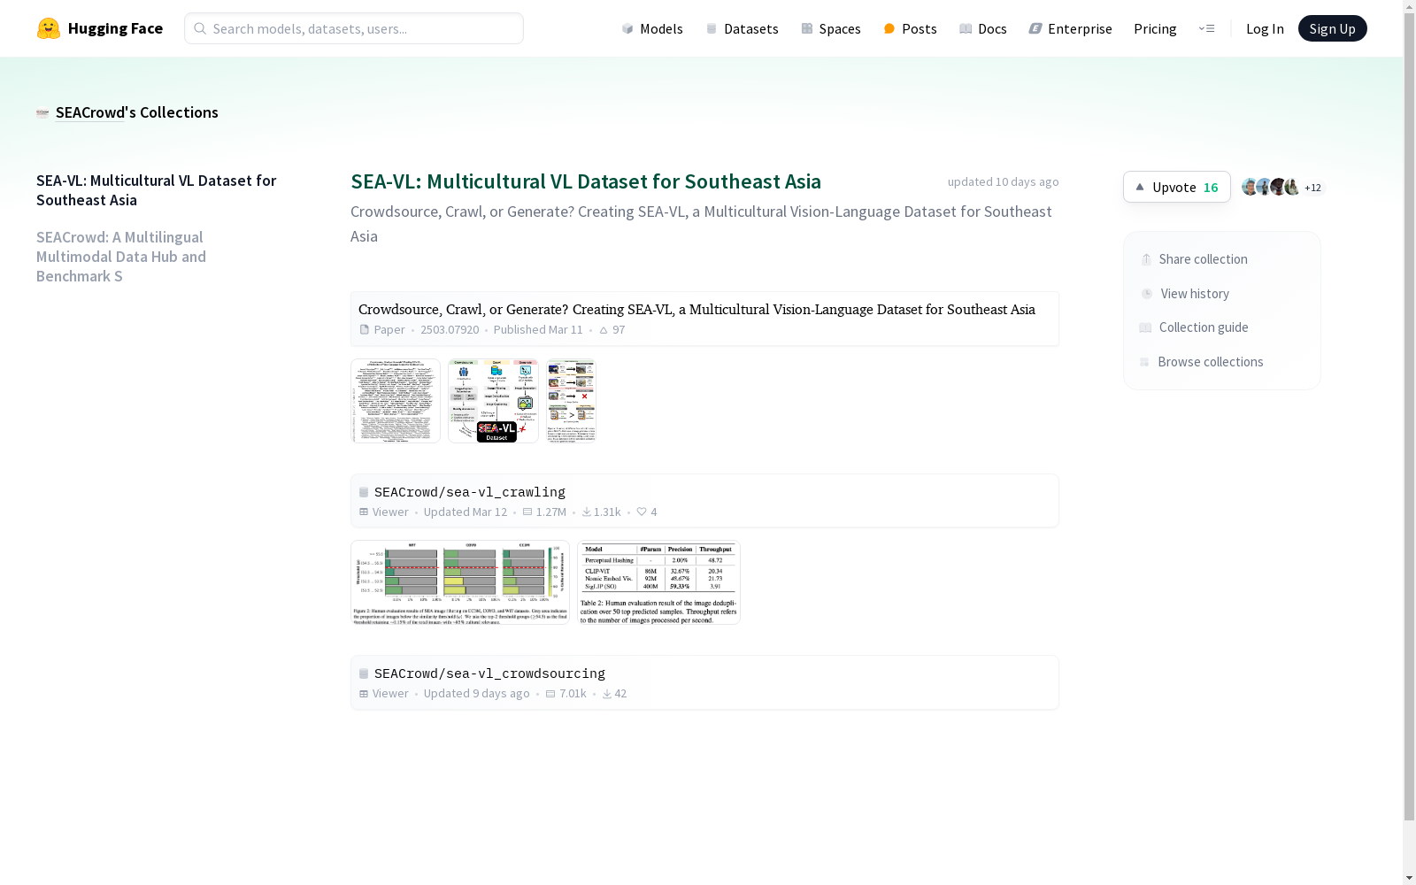
Task: Open Docs from the top navigation
Action: pos(983,28)
